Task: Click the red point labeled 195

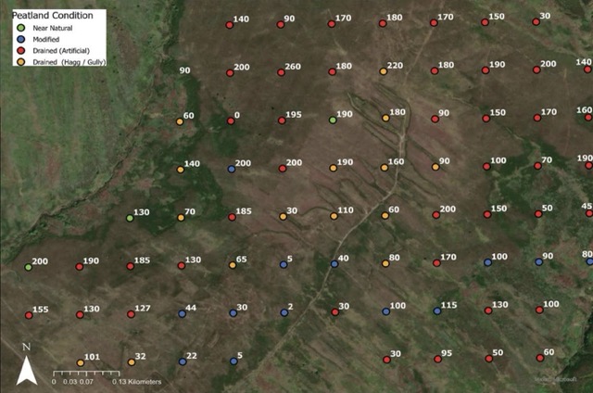Action: [x=282, y=120]
